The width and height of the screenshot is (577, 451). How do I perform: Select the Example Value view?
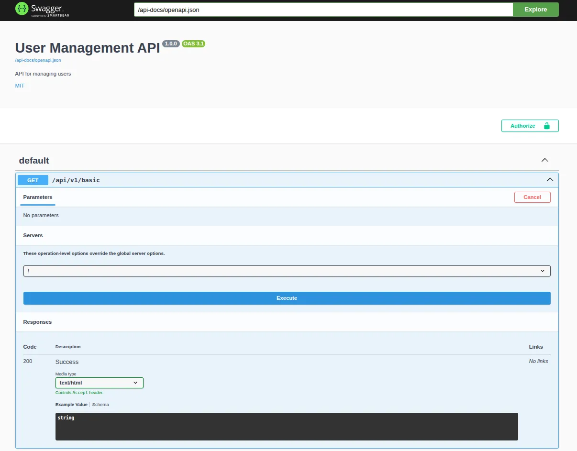[70, 404]
